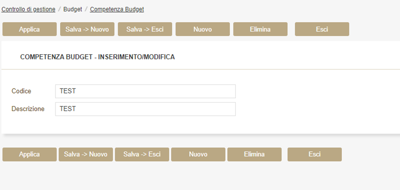The width and height of the screenshot is (400, 190).
Task: Click the Codice field label
Action: (x=22, y=91)
